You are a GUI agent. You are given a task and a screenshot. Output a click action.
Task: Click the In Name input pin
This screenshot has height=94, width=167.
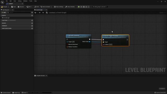[103, 44]
